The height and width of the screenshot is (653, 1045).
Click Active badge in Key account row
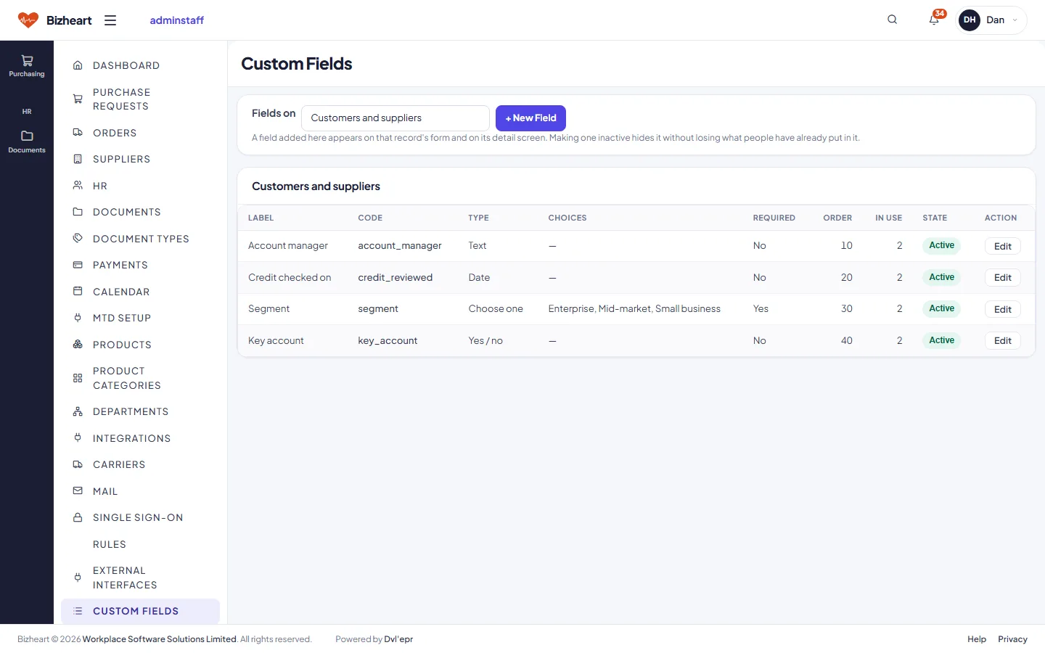[x=941, y=340]
